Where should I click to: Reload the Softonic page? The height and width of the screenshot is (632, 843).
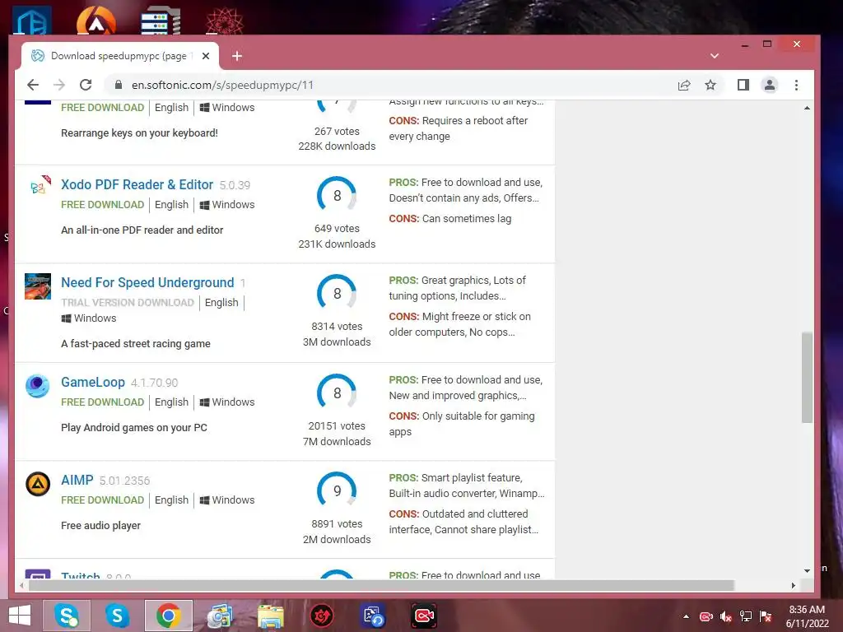[x=86, y=85]
